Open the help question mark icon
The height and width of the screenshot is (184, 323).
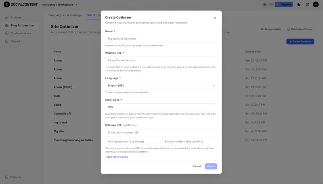tap(307, 4)
